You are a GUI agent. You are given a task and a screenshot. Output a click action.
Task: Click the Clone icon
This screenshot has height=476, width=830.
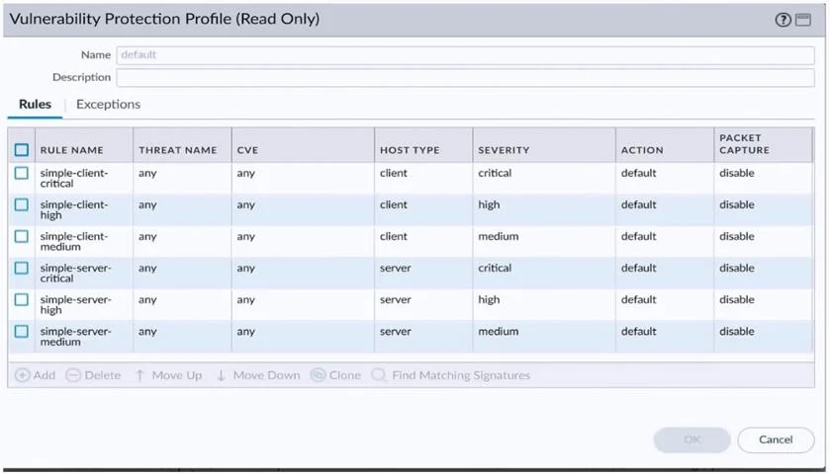click(318, 375)
